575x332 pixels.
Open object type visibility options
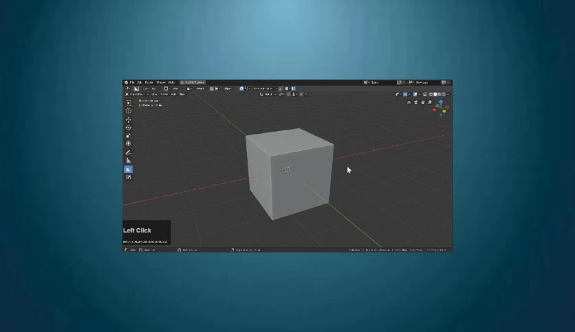[398, 95]
